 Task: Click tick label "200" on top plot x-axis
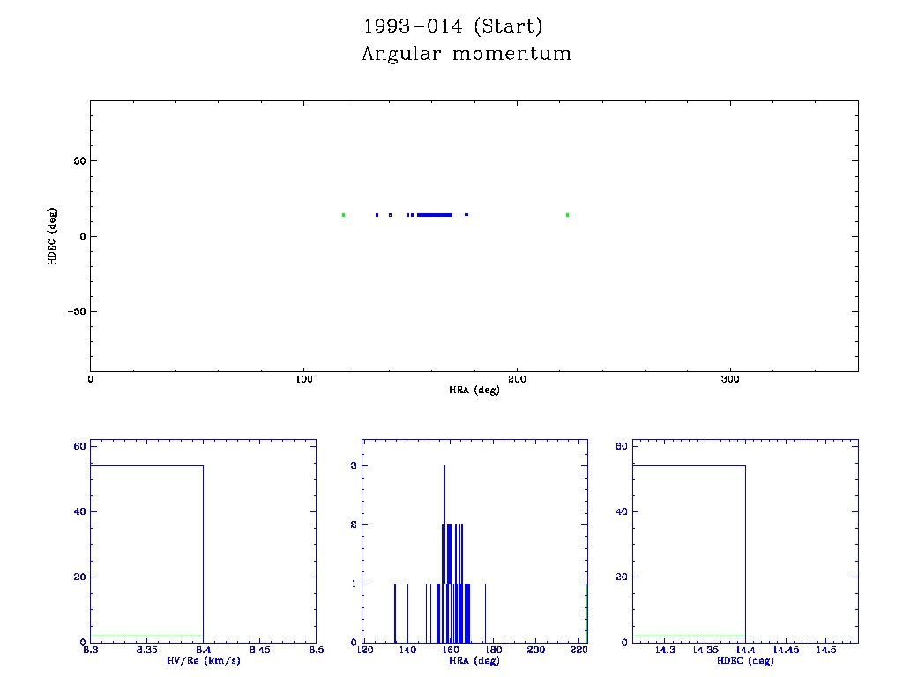517,379
